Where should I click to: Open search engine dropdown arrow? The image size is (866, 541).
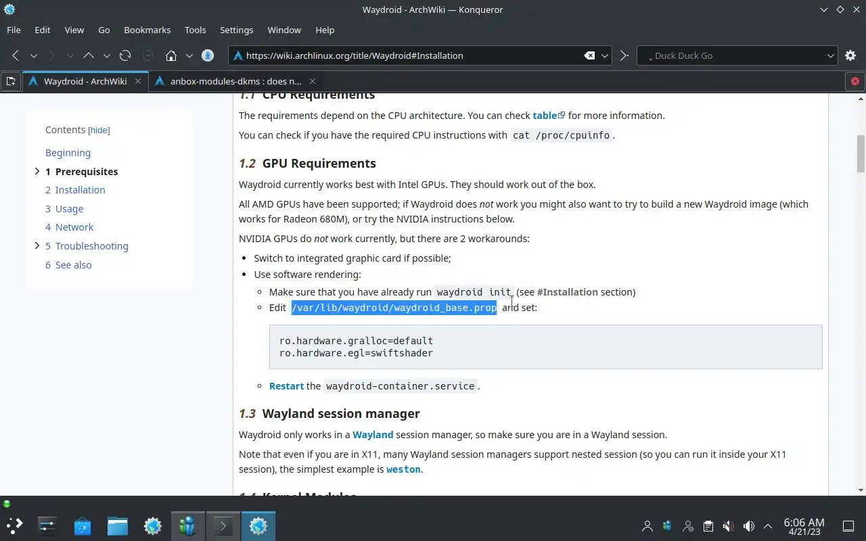coord(831,55)
